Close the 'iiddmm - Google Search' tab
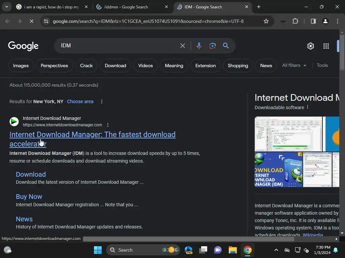345x258 pixels. click(166, 7)
